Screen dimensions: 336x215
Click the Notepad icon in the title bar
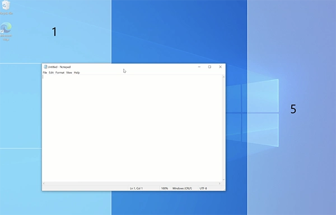(45, 67)
